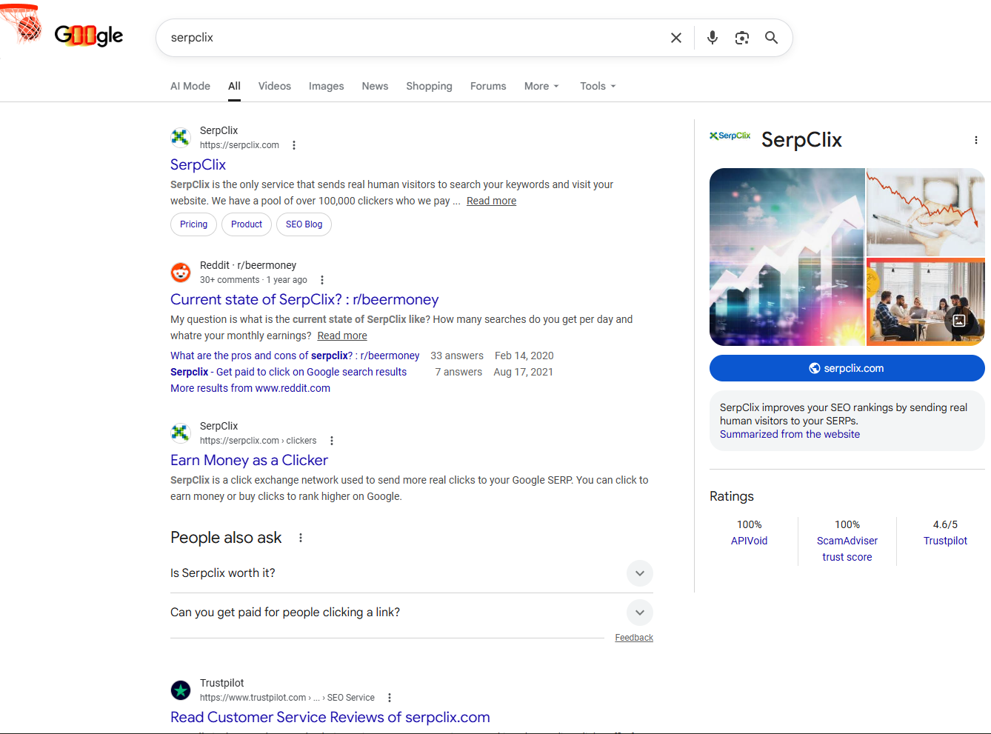Click the Reddit favicon on the r/beermoney result
The width and height of the screenshot is (991, 734).
181,272
